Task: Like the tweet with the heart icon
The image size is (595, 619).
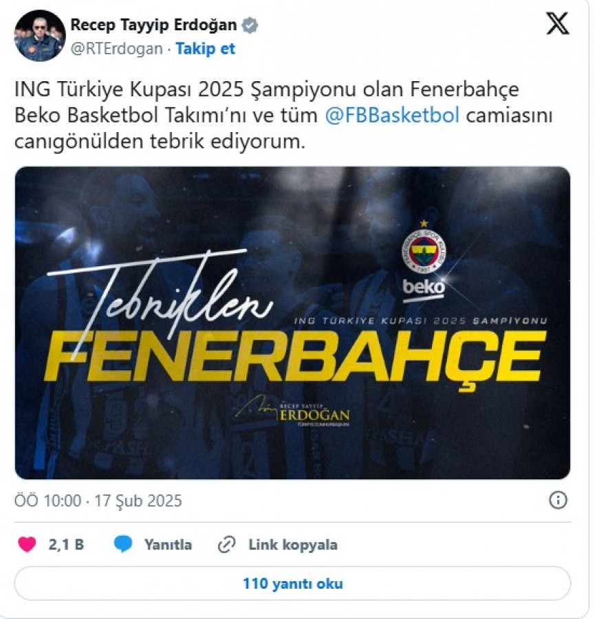Action: pyautogui.click(x=28, y=545)
